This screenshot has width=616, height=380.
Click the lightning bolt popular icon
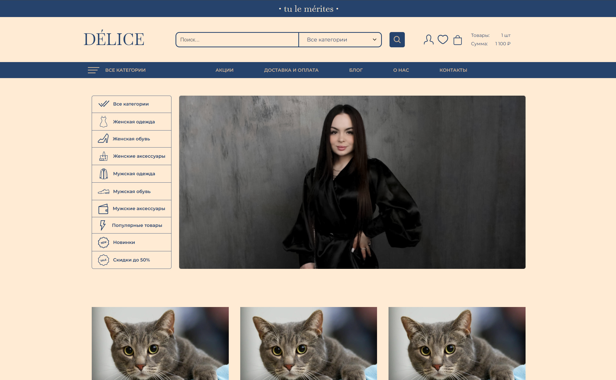(x=102, y=225)
